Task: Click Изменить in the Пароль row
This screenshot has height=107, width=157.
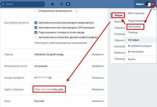Action: 98,55
